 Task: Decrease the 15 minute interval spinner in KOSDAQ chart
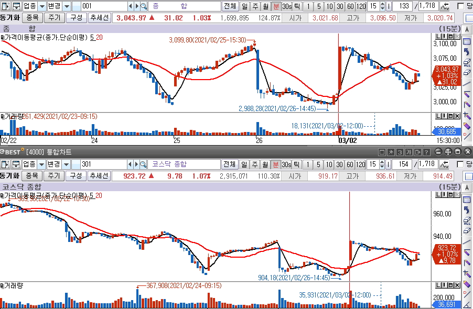(382, 166)
